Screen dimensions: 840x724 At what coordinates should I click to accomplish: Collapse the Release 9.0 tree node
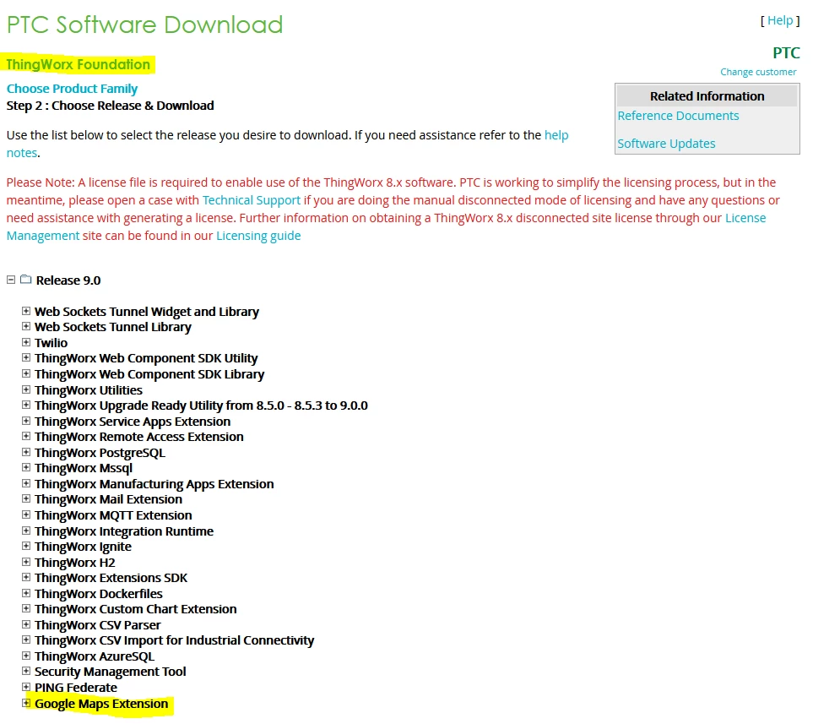coord(11,280)
